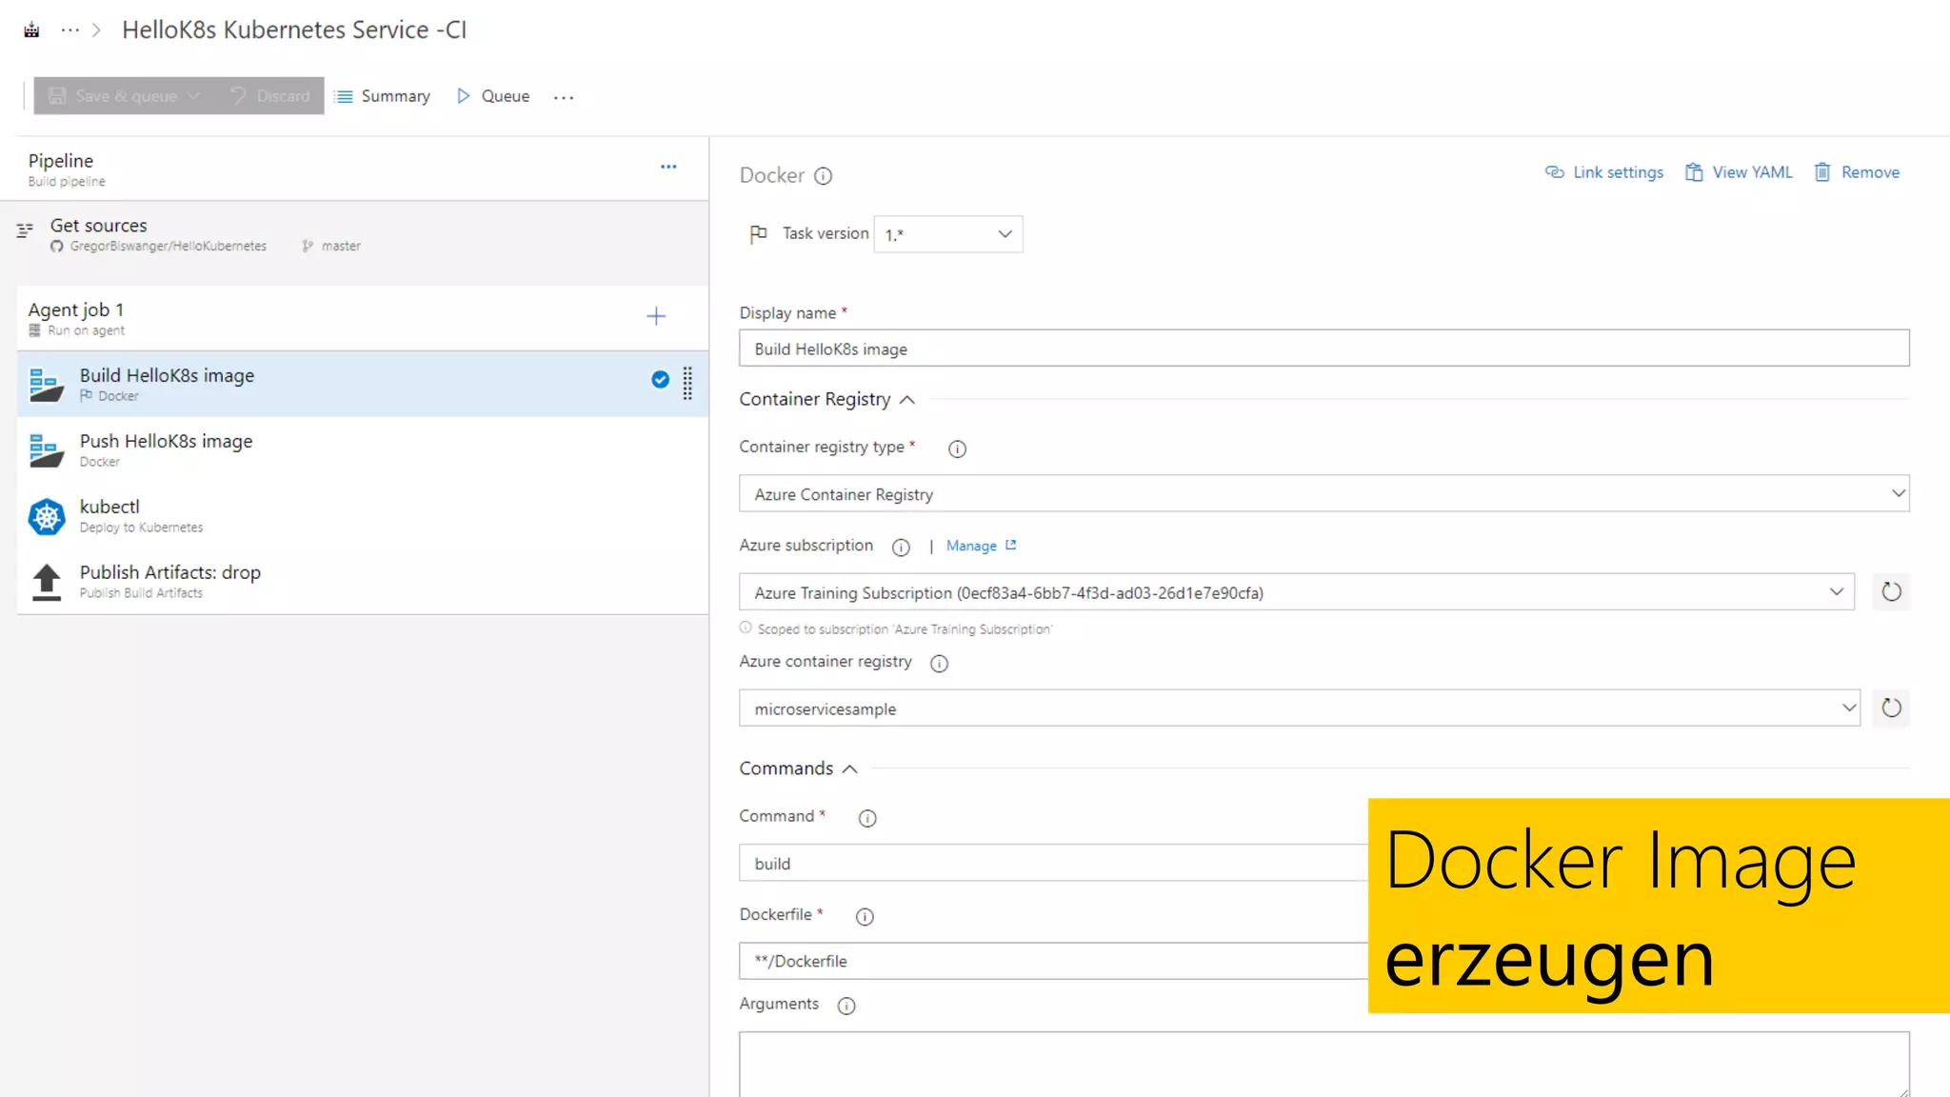The width and height of the screenshot is (1950, 1097).
Task: Click the Docker icon for Push HelloK8s image
Action: point(47,450)
